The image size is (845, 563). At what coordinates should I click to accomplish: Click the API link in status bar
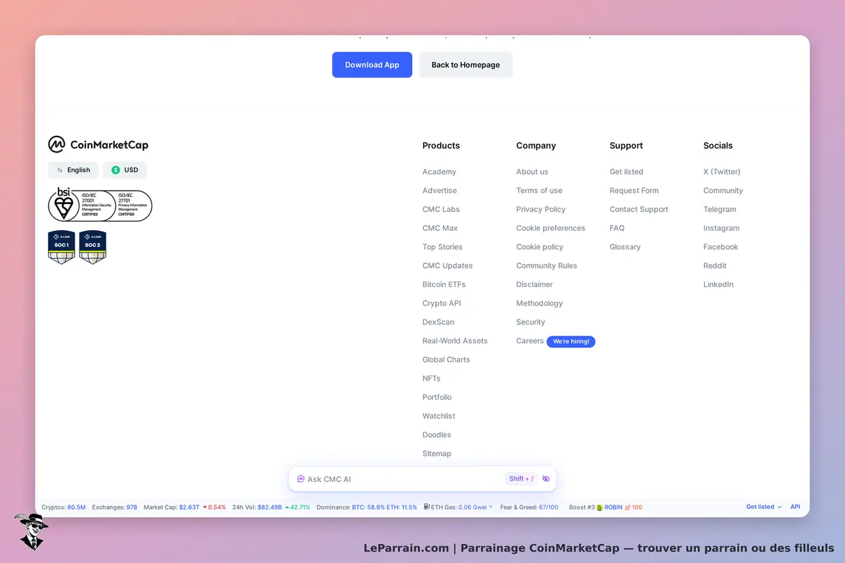tap(795, 507)
